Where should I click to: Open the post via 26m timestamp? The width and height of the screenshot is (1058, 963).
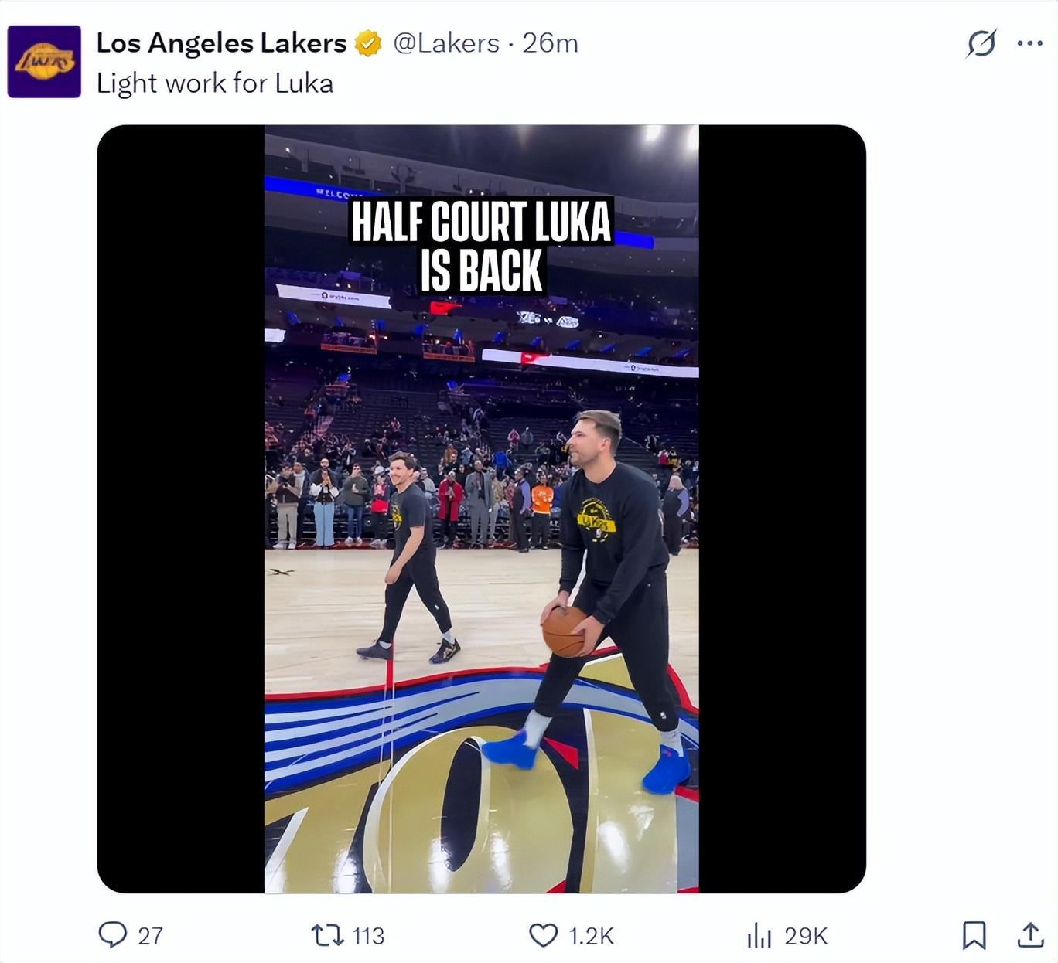(550, 43)
